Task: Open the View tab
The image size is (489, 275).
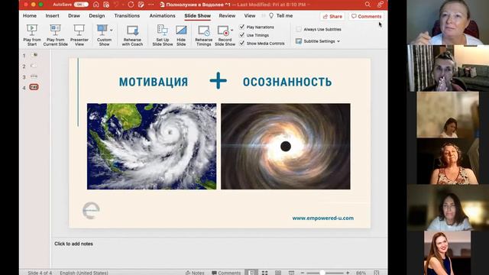Action: click(x=250, y=15)
